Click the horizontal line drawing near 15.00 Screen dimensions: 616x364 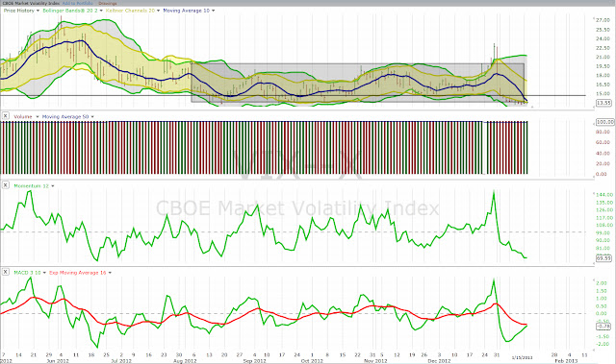[293, 96]
